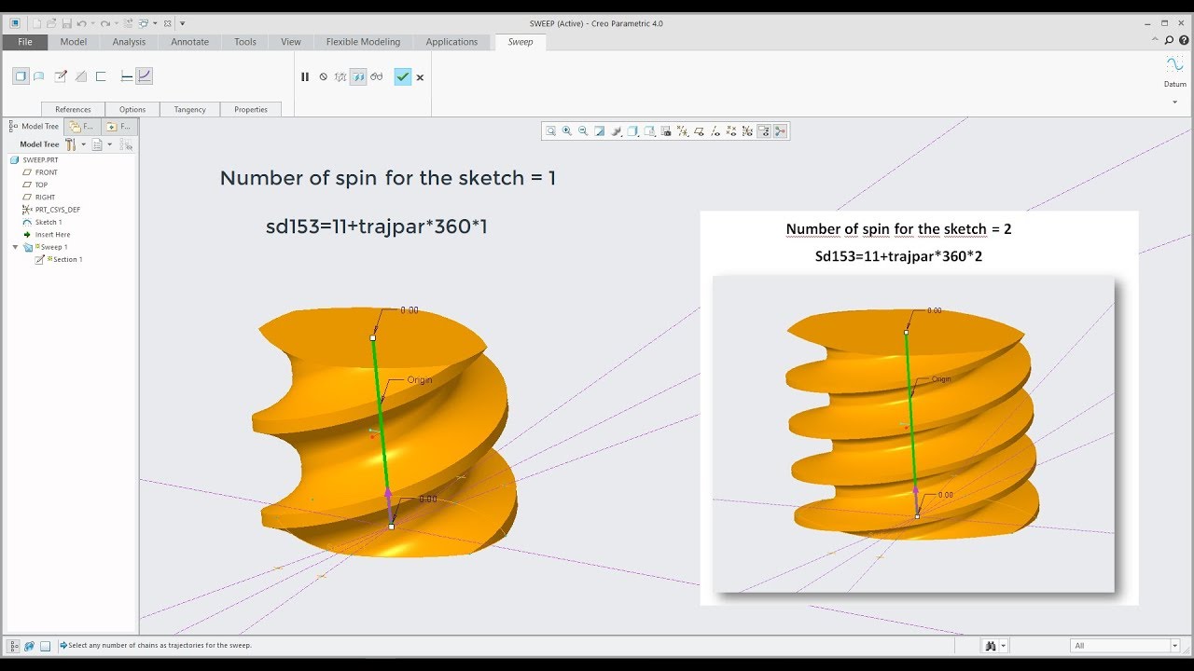Click the Save icon in quick access toolbar
1194x671 pixels.
pos(67,23)
